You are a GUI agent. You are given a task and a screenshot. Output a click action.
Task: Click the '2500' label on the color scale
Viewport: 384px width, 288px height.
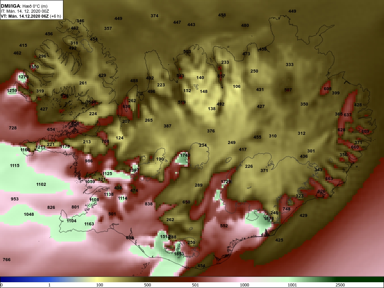340,285
